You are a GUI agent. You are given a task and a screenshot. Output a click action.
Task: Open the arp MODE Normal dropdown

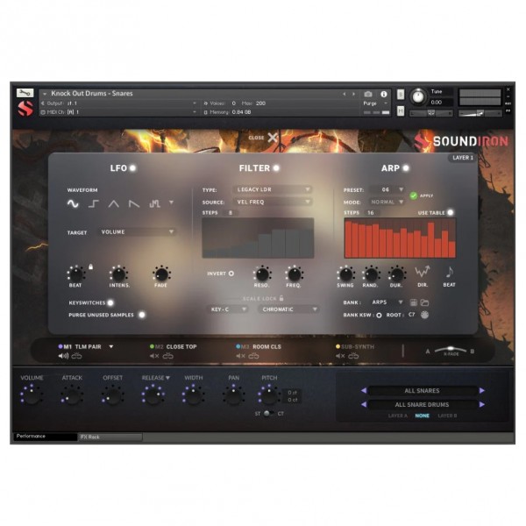pyautogui.click(x=387, y=202)
